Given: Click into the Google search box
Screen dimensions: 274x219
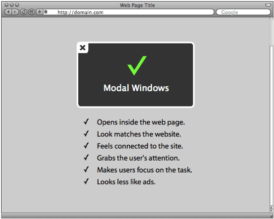Looking at the screenshot, I should tap(243, 12).
